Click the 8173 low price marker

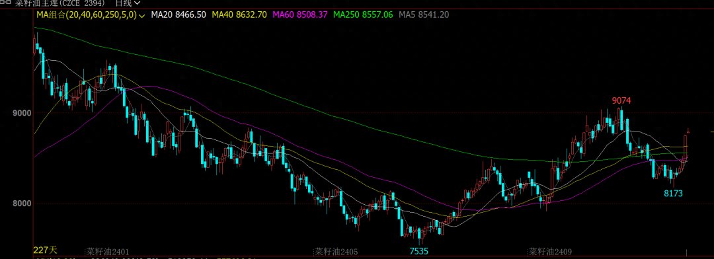(x=673, y=194)
